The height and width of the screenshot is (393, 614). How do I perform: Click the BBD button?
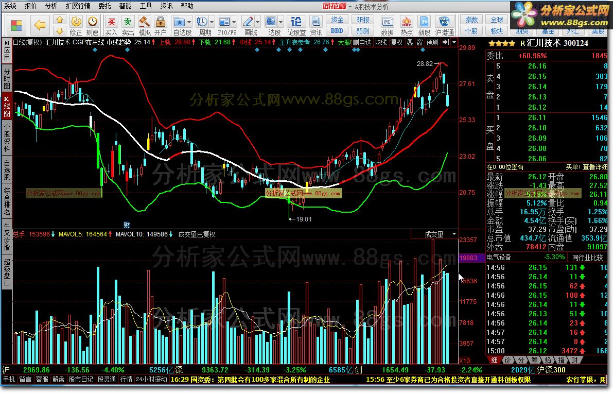tap(337, 31)
